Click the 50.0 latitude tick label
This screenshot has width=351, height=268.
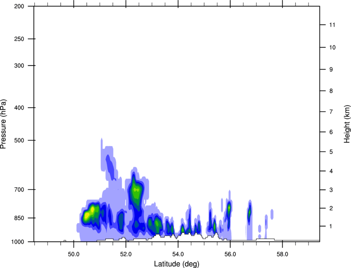[x=74, y=254]
